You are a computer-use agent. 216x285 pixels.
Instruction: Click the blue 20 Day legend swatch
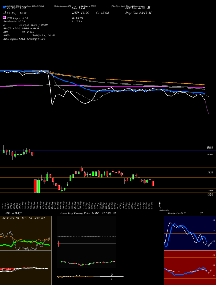(x=4, y=7)
